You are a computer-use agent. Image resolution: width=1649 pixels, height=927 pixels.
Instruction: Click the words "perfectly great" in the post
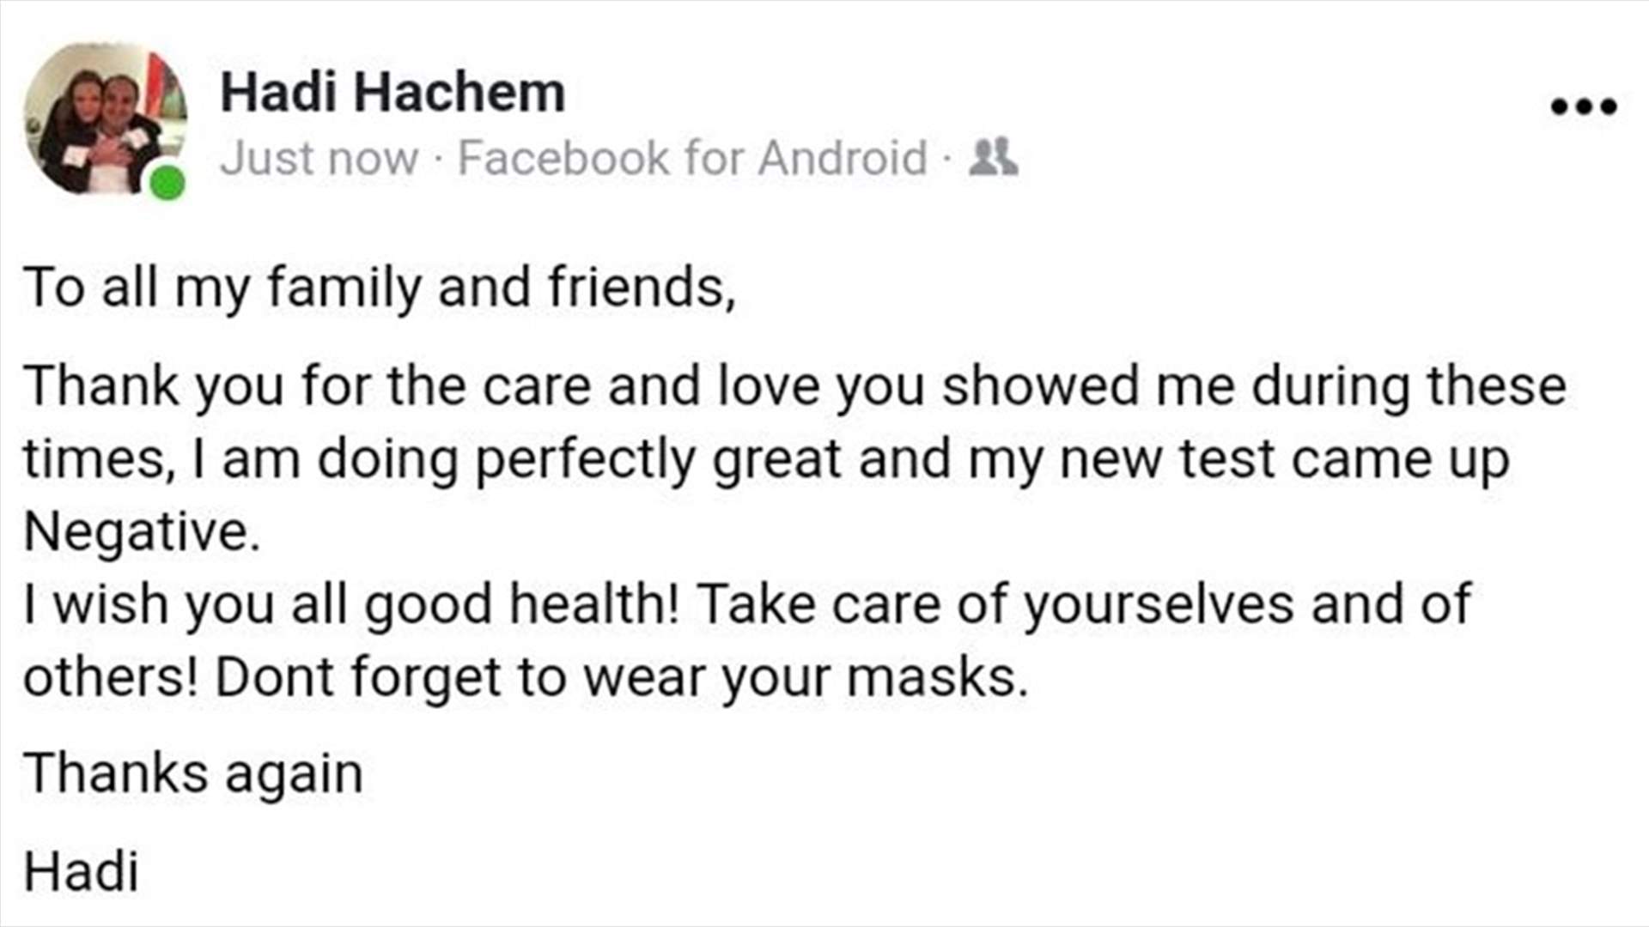(658, 461)
